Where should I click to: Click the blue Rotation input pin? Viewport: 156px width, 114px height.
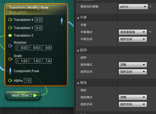10,46
